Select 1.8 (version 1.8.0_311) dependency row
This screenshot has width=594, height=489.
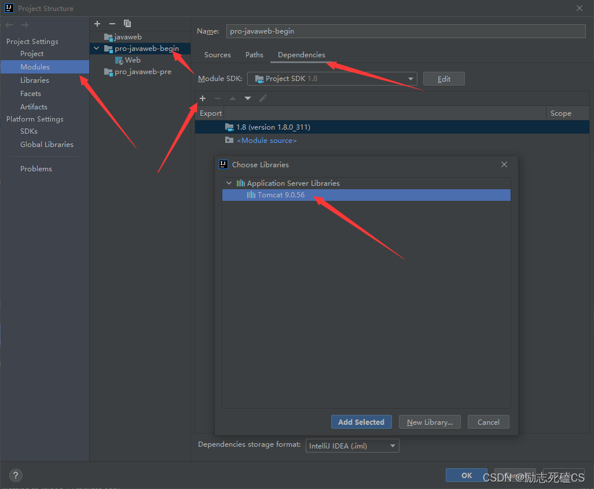392,127
